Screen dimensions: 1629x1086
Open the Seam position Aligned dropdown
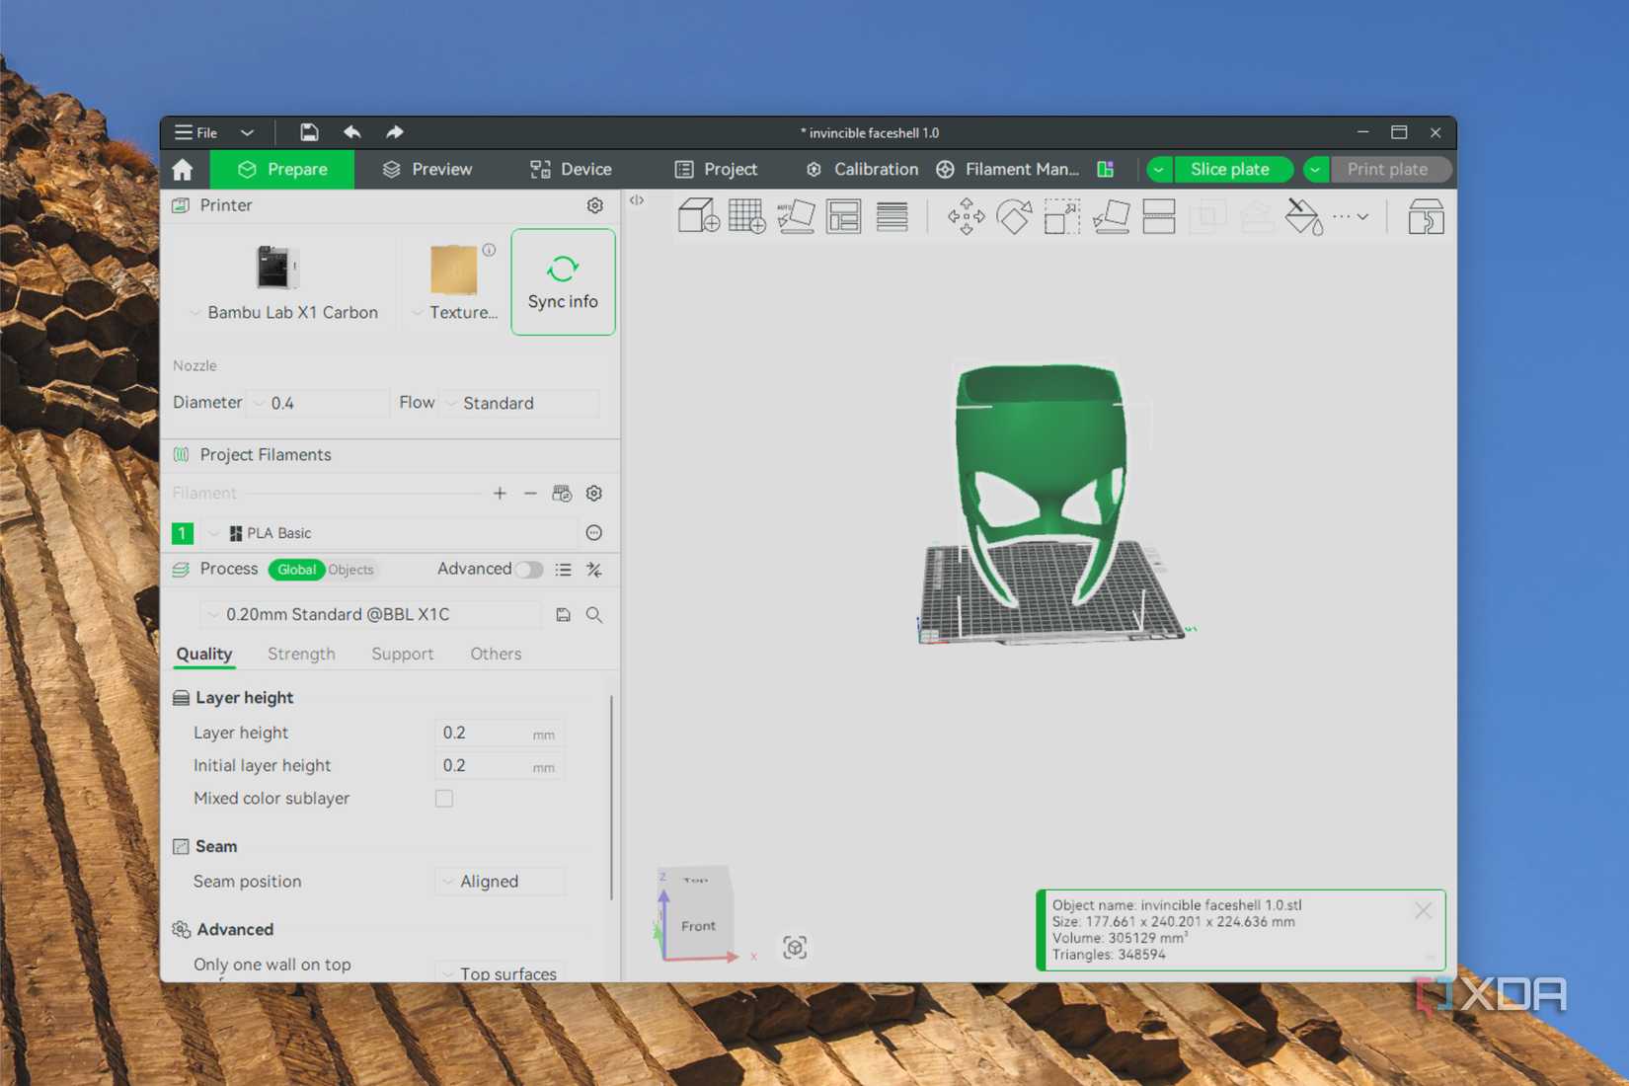500,882
